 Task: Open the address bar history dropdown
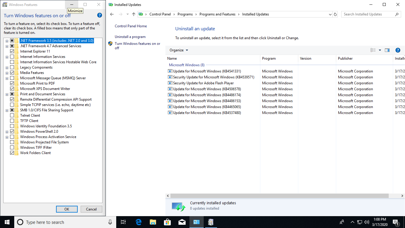pos(330,14)
